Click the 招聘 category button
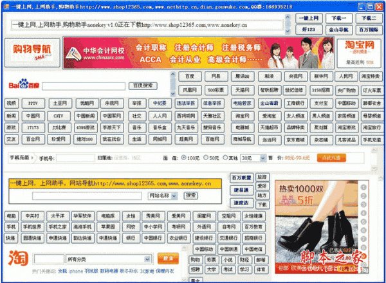Image resolution: width=386 pixels, height=283 pixels. (x=195, y=269)
